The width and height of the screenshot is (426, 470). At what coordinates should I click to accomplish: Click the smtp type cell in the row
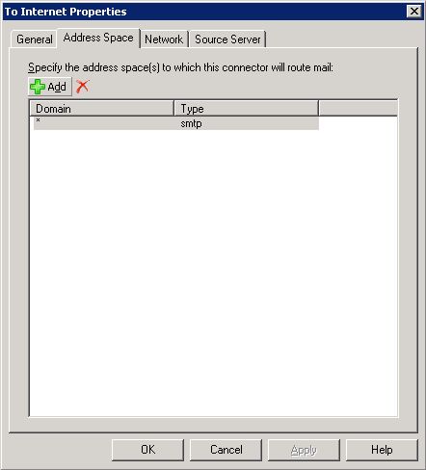click(191, 123)
